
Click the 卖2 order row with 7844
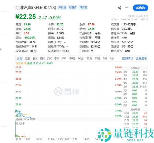[x=135, y=83]
